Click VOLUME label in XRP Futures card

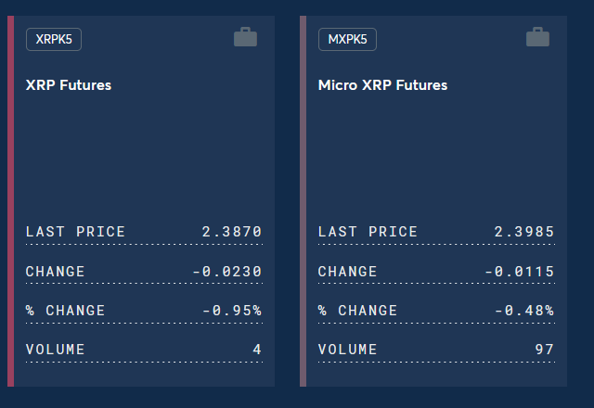pyautogui.click(x=56, y=350)
